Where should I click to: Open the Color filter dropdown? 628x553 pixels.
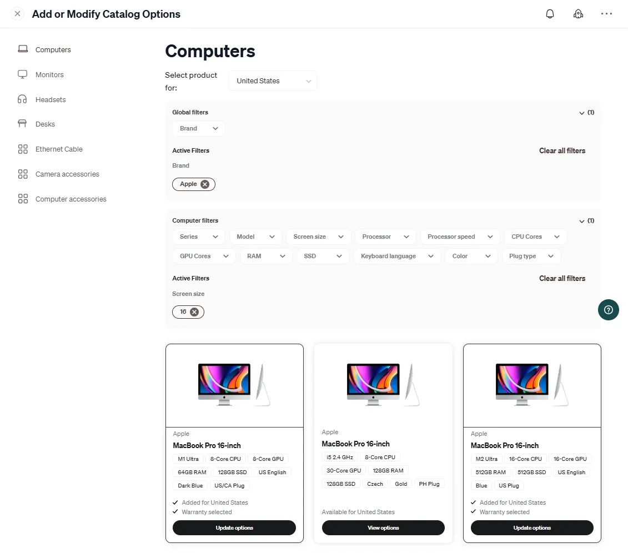click(x=471, y=257)
